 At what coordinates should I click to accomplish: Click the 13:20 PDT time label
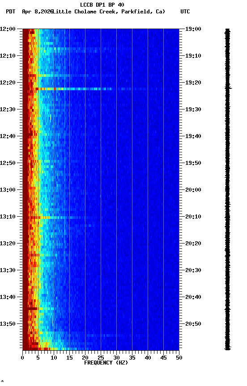8,243
